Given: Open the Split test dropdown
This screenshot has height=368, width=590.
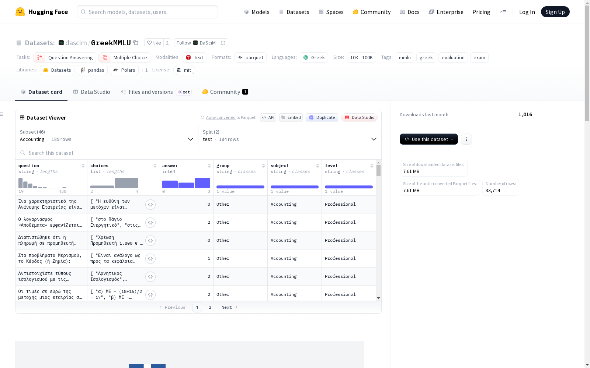Looking at the screenshot, I should coord(290,135).
